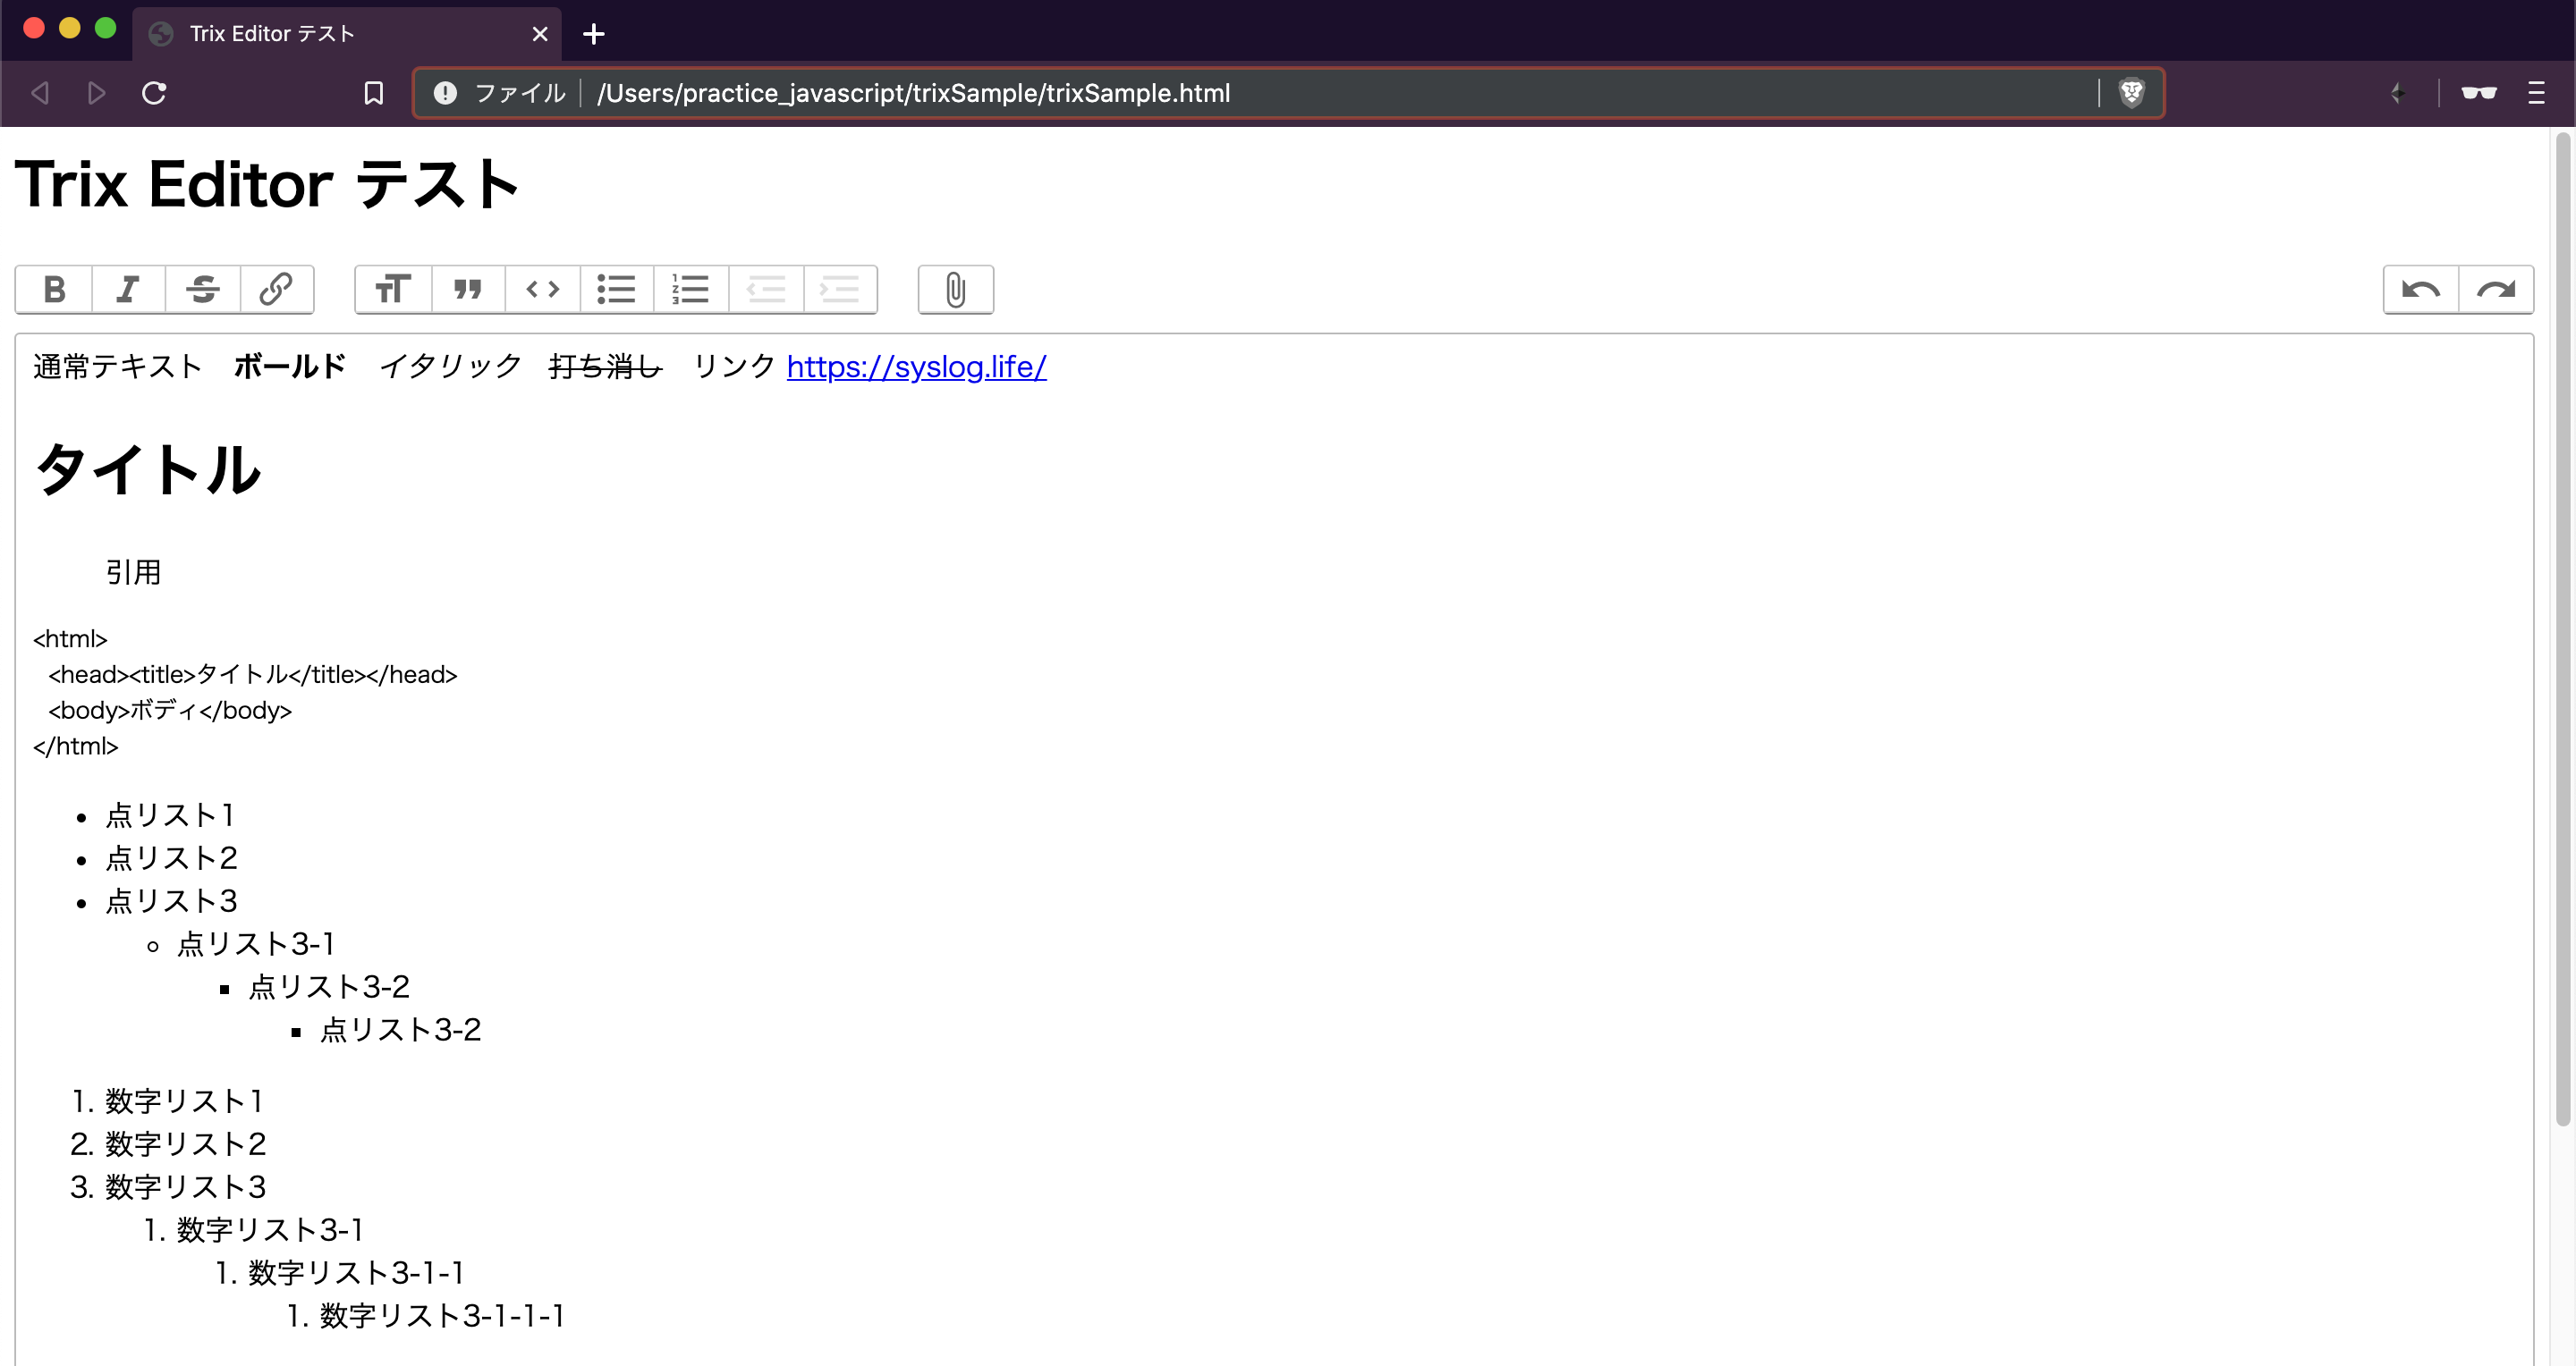The width and height of the screenshot is (2576, 1366).
Task: Undo the last edit
Action: pos(2421,290)
